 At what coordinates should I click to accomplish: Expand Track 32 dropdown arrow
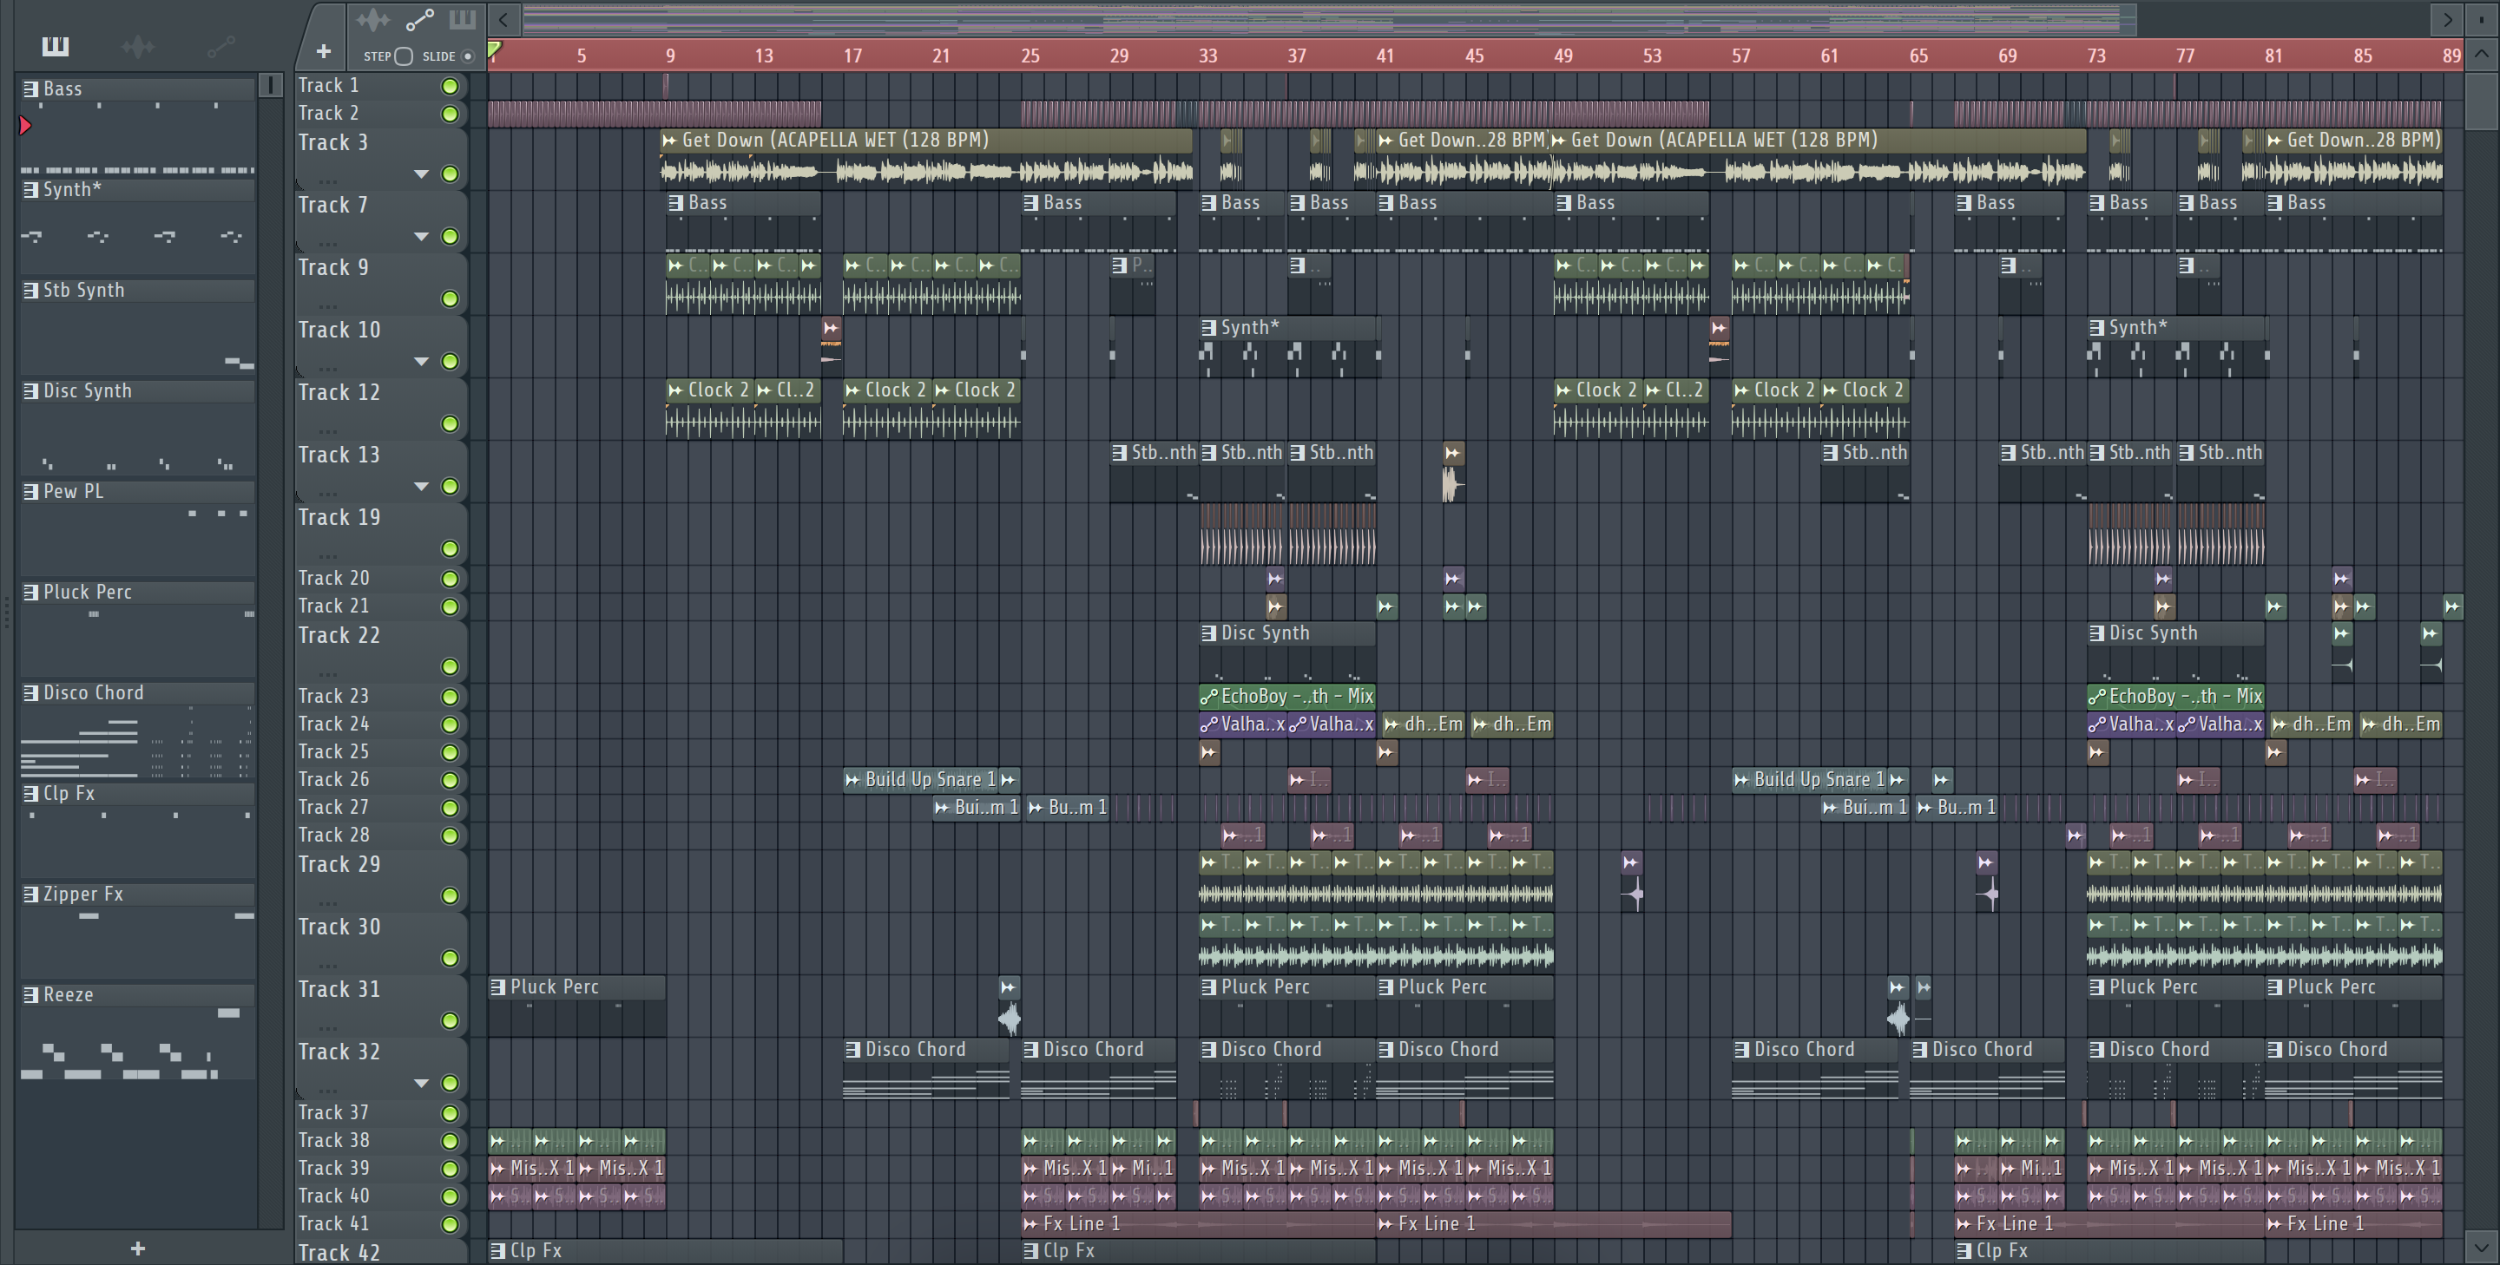(x=421, y=1084)
